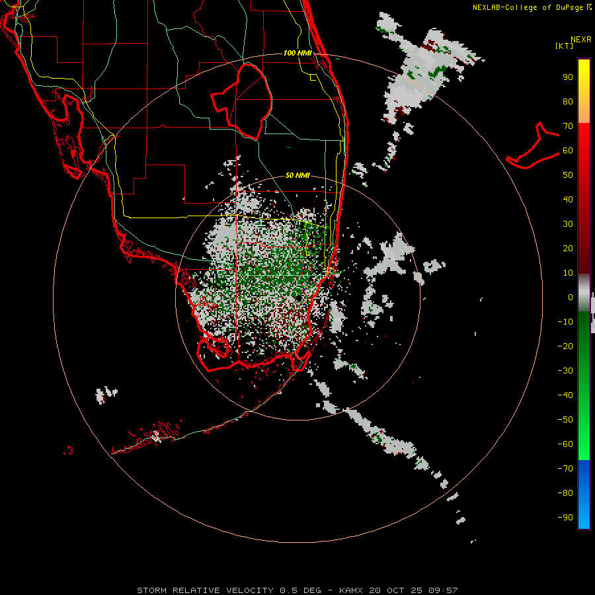Click the 70 value on velocity scale
Image resolution: width=595 pixels, height=595 pixels.
pyautogui.click(x=568, y=126)
